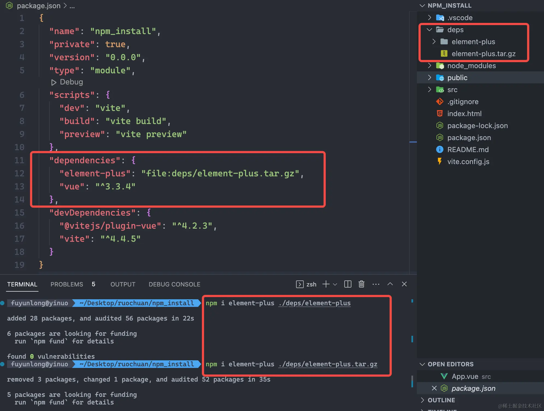This screenshot has height=411, width=544.
Task: Maximize terminal panel with up chevron
Action: [x=390, y=284]
